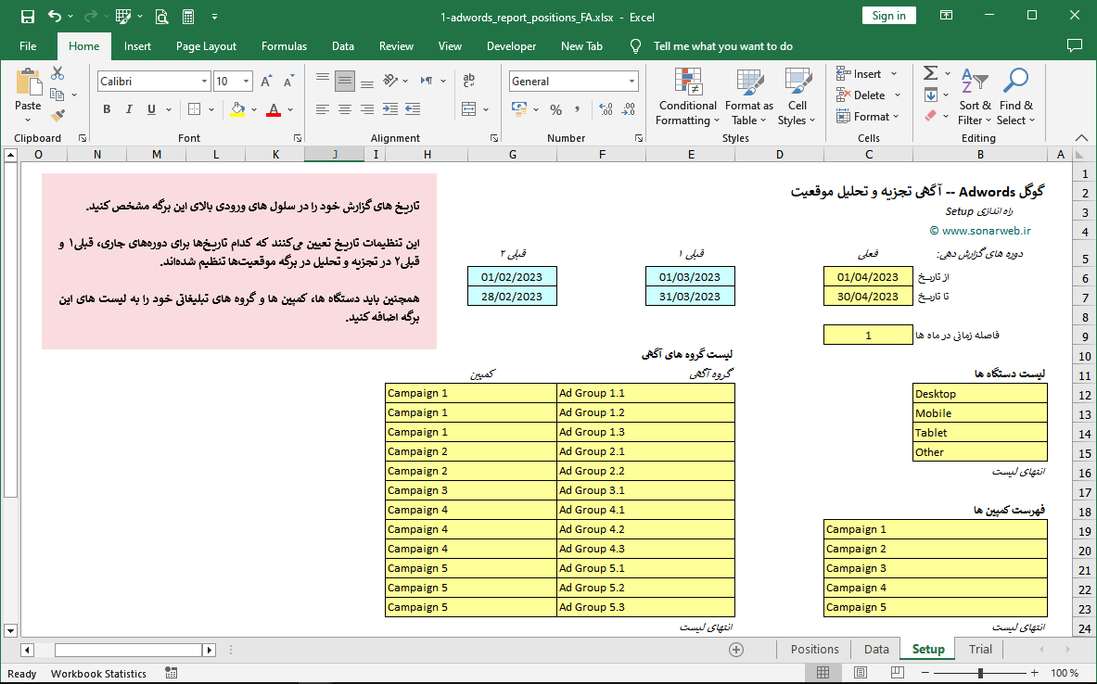Viewport: 1097px width, 684px height.
Task: Click Tell me what you want to do
Action: (722, 46)
